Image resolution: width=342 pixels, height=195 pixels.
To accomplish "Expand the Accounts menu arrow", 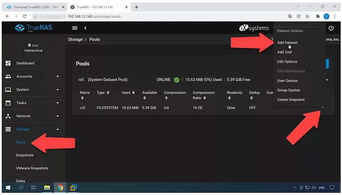I will pos(58,76).
